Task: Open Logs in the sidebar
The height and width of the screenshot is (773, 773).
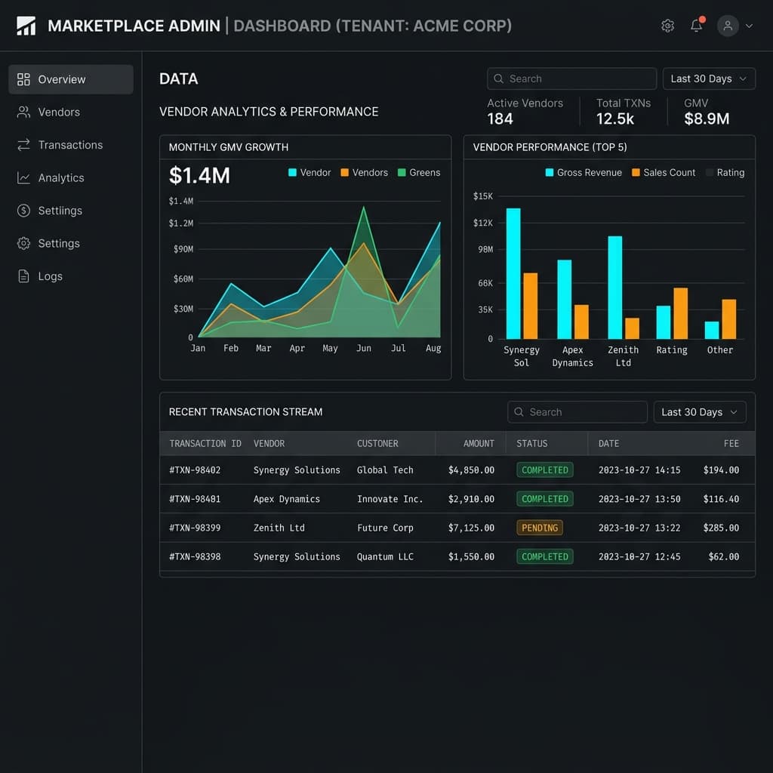Action: click(71, 276)
